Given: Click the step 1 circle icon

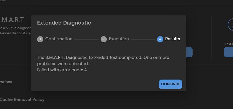Looking at the screenshot, I should click(40, 39).
